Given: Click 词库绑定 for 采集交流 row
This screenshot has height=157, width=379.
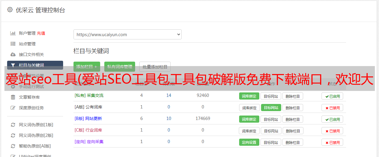Looking at the screenshot, I should point(249,96).
